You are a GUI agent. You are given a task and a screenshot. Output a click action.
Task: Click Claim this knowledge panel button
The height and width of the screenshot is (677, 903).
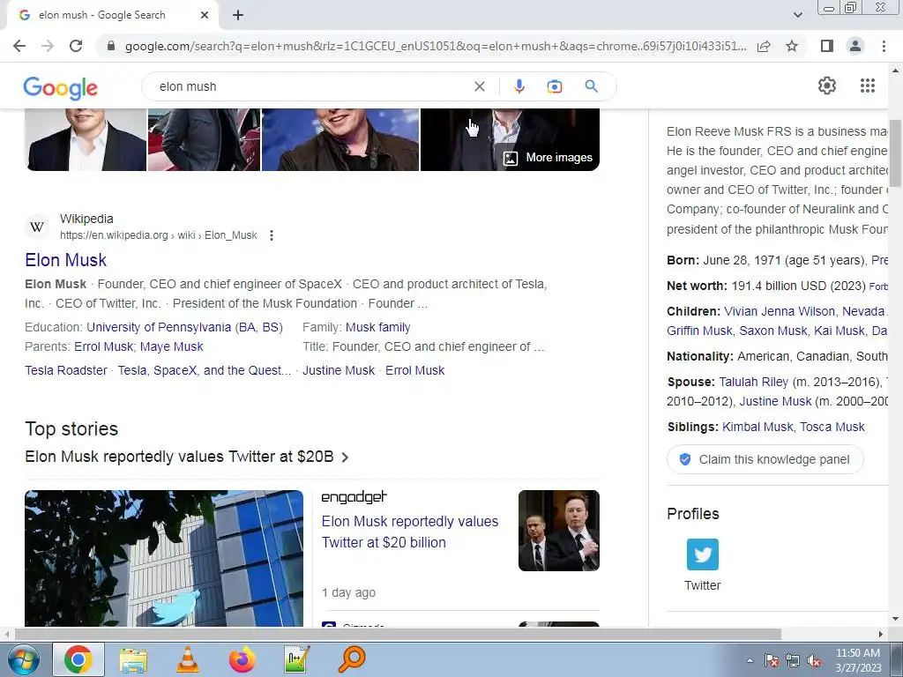765,459
